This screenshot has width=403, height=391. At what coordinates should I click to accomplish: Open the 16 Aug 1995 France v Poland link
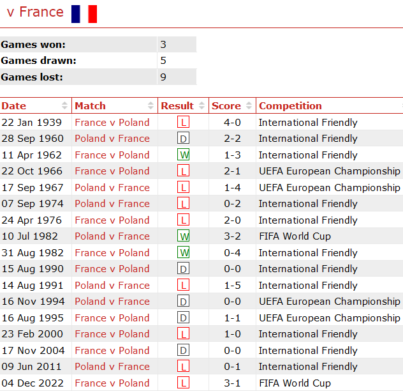tap(112, 318)
